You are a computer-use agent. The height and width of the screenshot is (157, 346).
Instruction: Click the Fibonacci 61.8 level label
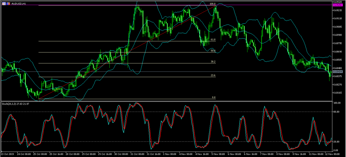pos(213,40)
